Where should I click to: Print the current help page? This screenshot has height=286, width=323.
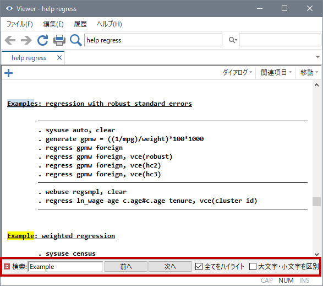tap(59, 40)
